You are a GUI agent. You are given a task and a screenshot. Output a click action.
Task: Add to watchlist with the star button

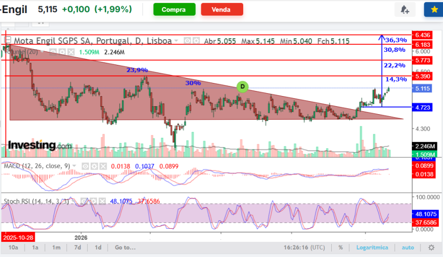tap(433, 10)
